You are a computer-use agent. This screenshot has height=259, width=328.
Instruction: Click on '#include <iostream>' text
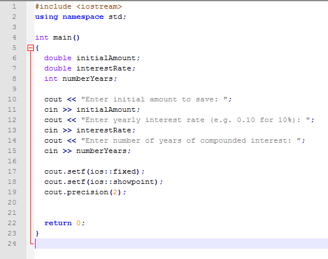(x=79, y=6)
